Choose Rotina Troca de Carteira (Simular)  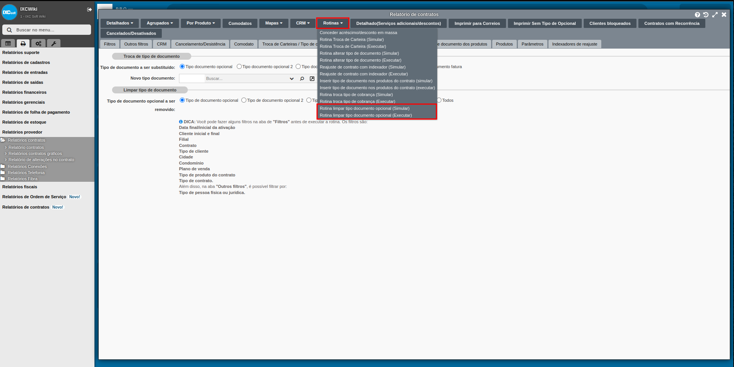352,39
